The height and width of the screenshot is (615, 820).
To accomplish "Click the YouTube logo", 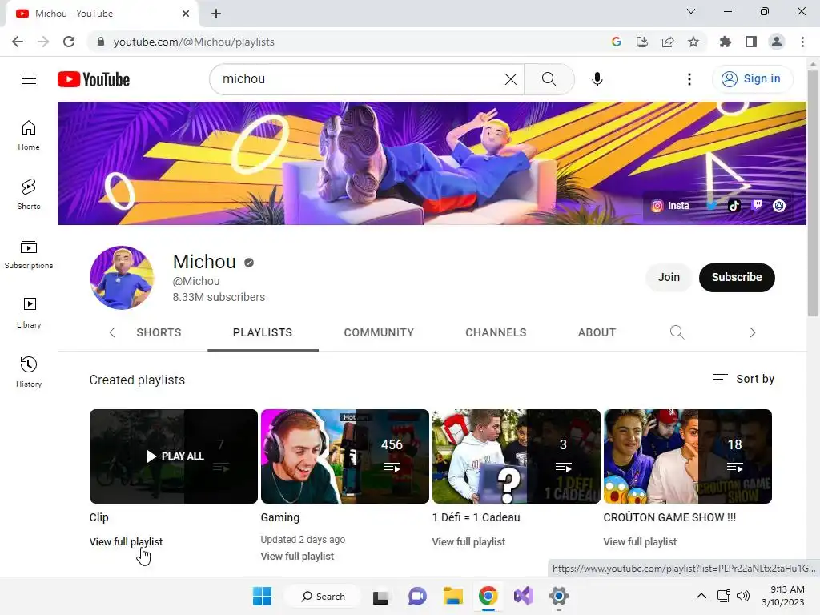I will 94,79.
